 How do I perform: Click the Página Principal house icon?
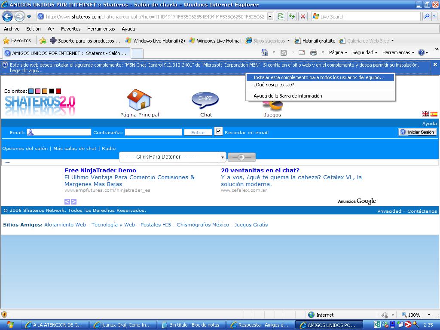pos(139,100)
